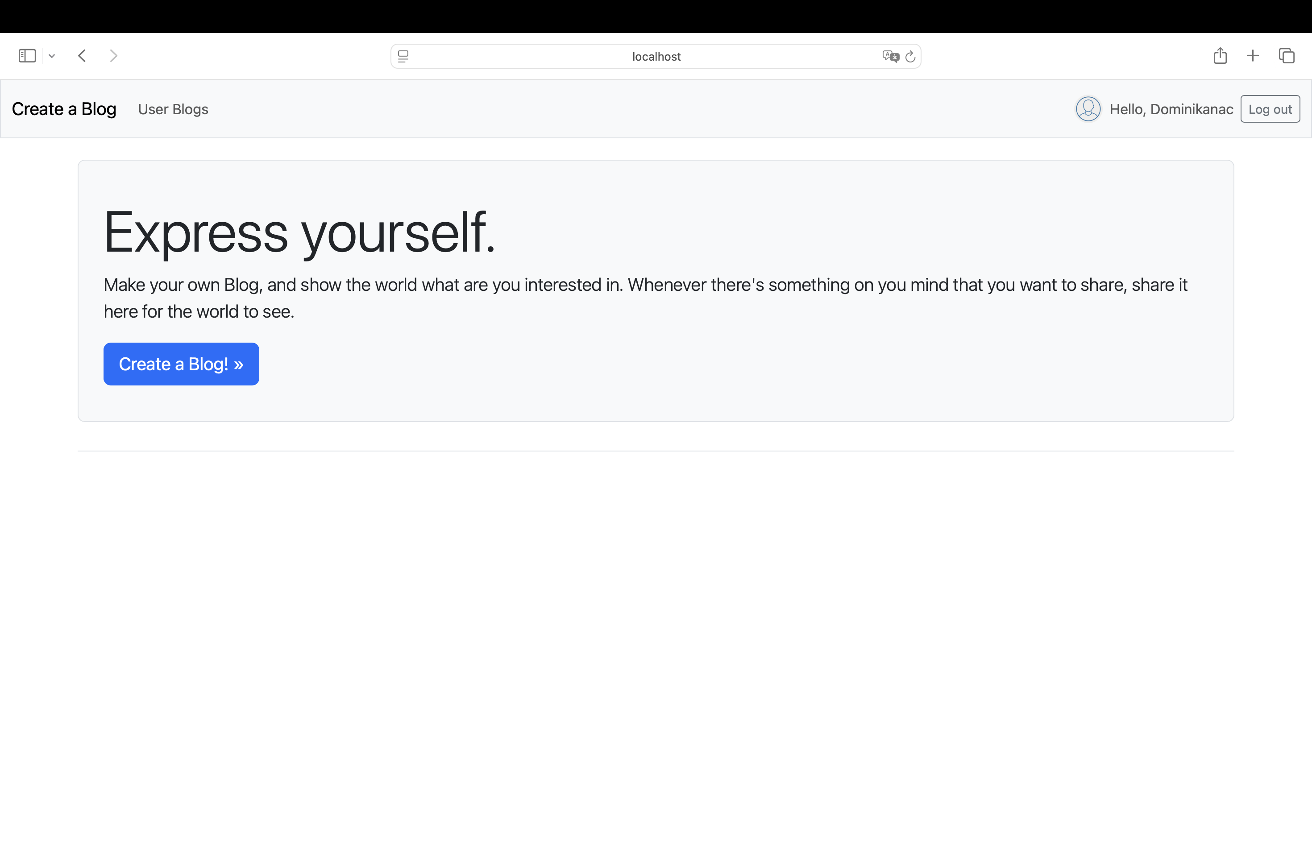Click the forward navigation arrow

point(113,55)
